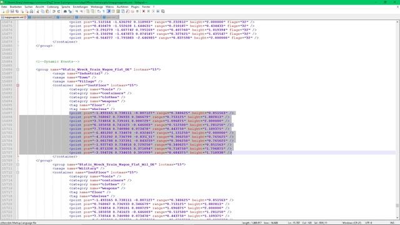Click the Close document toolbar icon

pos(22,11)
